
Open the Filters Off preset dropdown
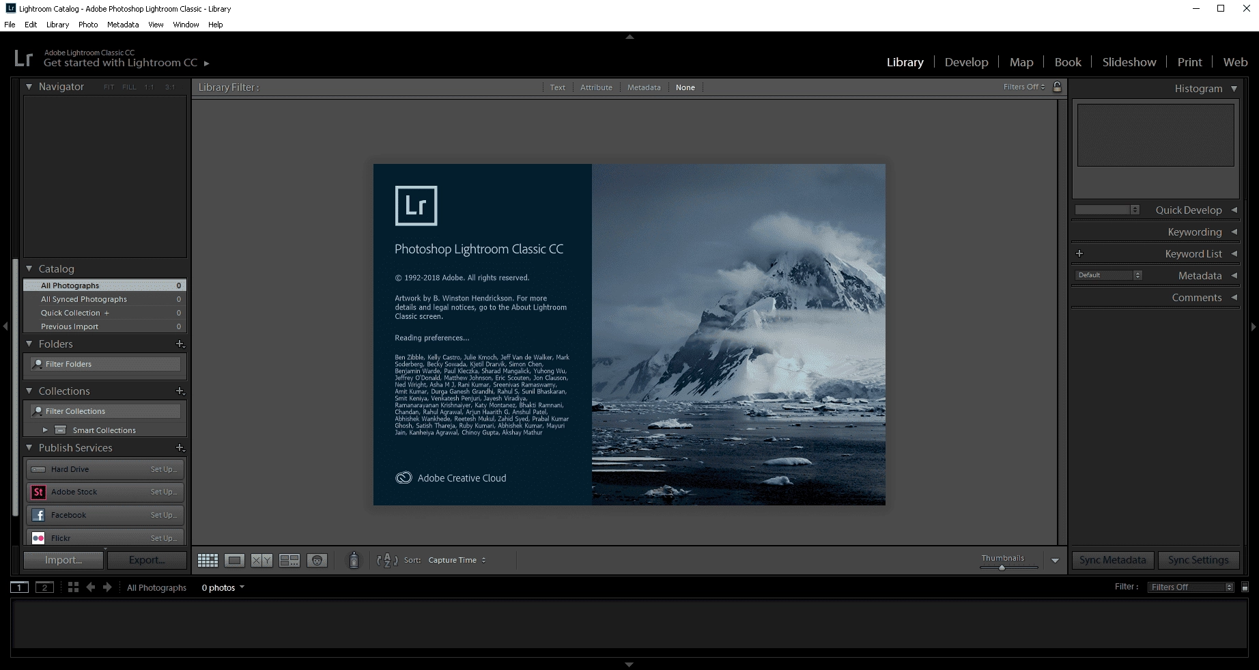1024,87
